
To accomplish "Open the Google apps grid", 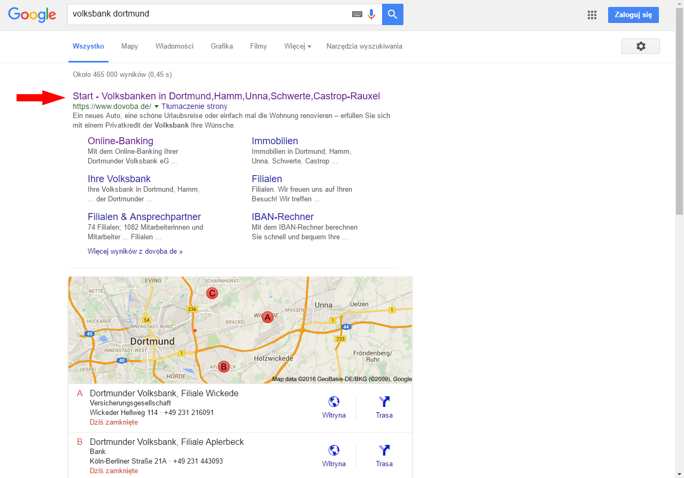I will [x=592, y=15].
